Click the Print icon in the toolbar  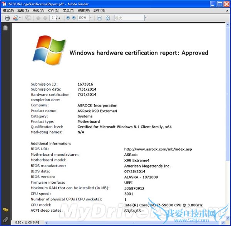click(x=7, y=18)
